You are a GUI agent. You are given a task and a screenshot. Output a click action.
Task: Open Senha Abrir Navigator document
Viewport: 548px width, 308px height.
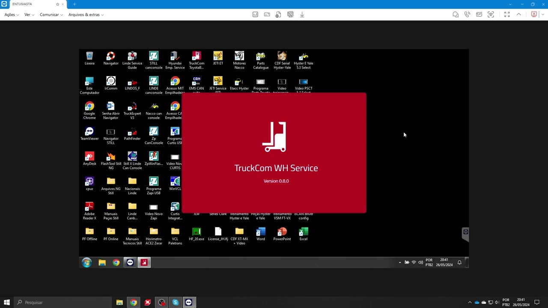pyautogui.click(x=111, y=110)
